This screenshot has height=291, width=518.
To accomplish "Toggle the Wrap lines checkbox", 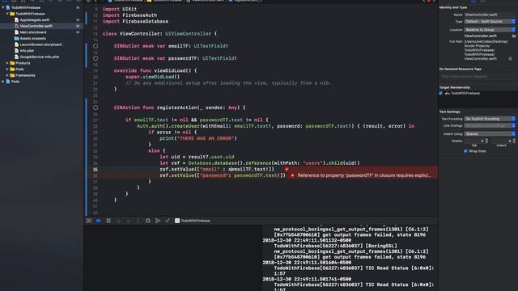I will coord(465,151).
